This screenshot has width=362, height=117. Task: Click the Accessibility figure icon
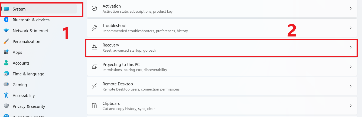point(6,95)
